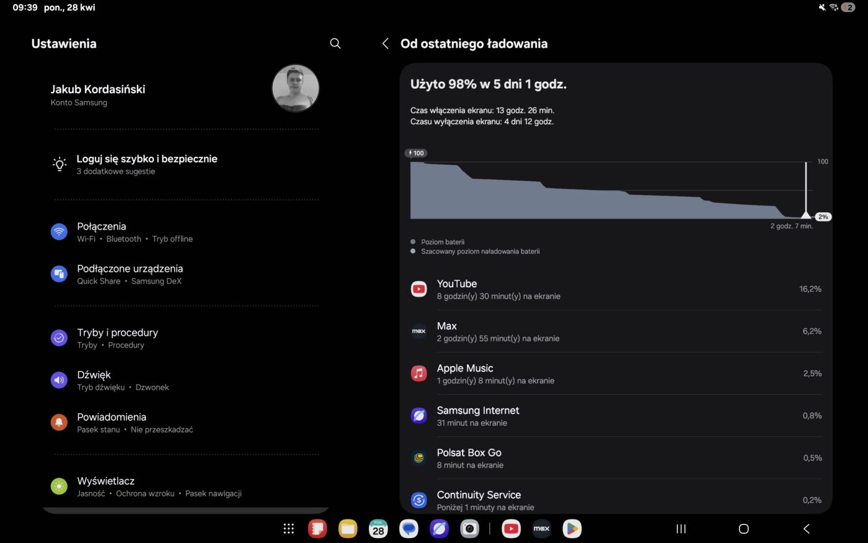Open the apps drawer grid in taskbar
Screen dimensions: 868x543
pyautogui.click(x=289, y=529)
